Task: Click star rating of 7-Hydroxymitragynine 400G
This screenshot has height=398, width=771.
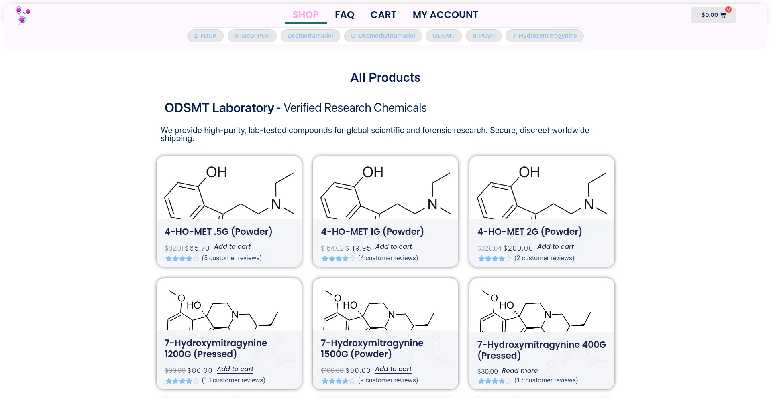Action: tap(494, 381)
